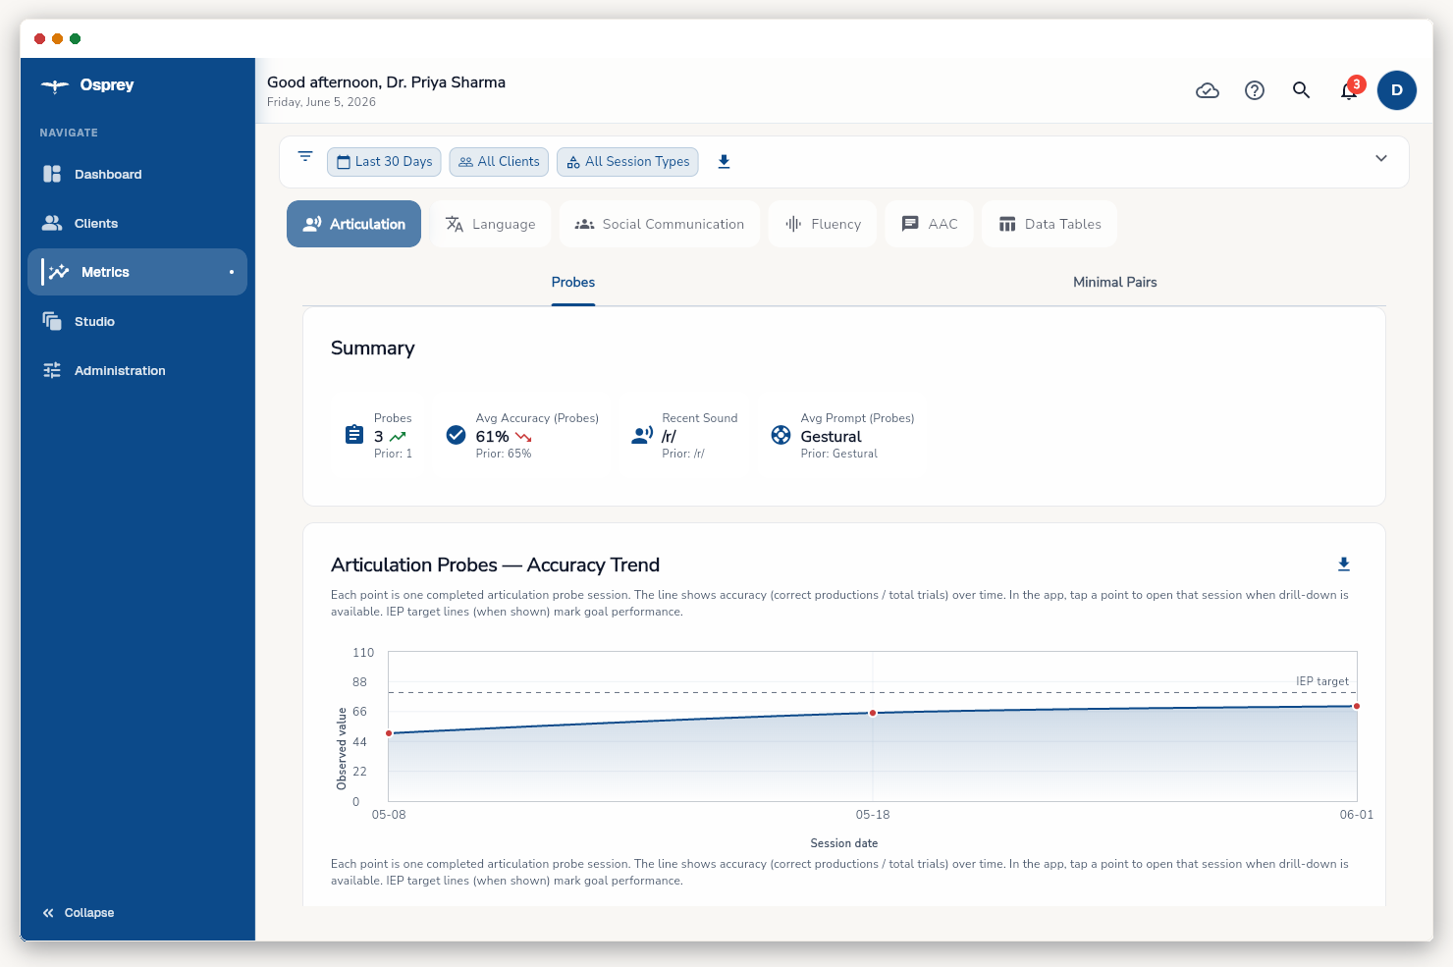Open the user avatar D menu
This screenshot has height=967, width=1453.
tap(1397, 90)
